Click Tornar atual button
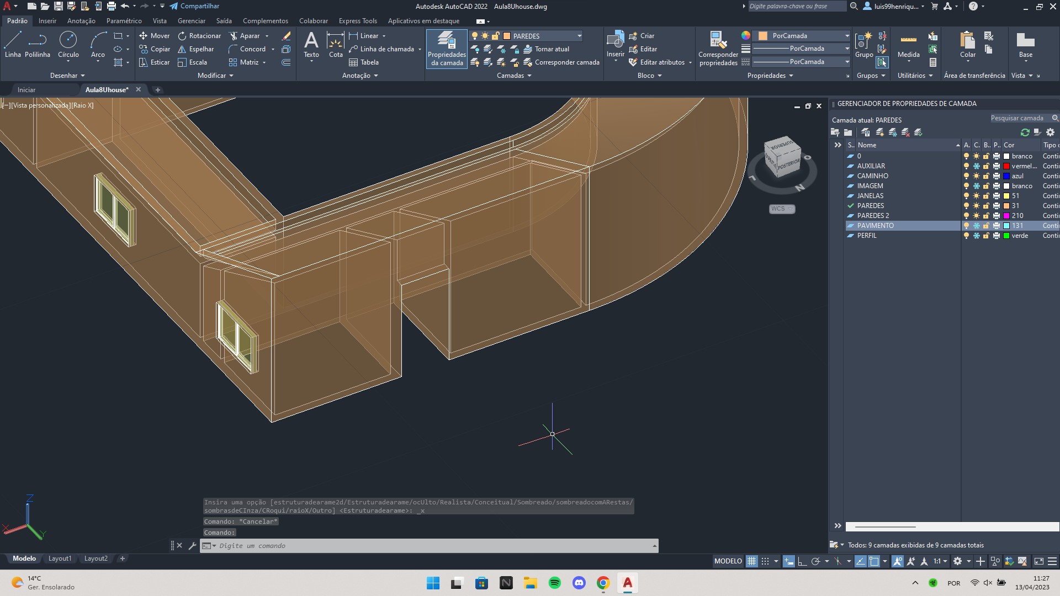1060x596 pixels. click(545, 49)
